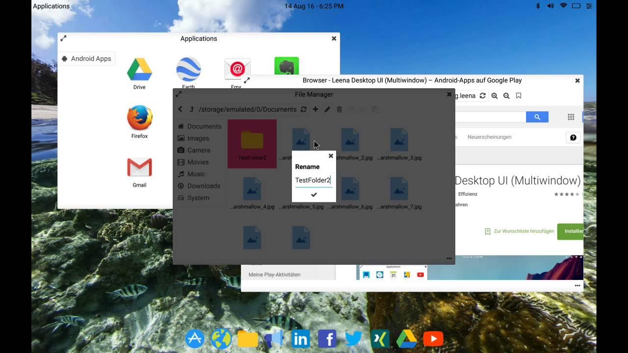The height and width of the screenshot is (353, 628).
Task: Open Documents in File Manager sidebar
Action: click(x=200, y=126)
